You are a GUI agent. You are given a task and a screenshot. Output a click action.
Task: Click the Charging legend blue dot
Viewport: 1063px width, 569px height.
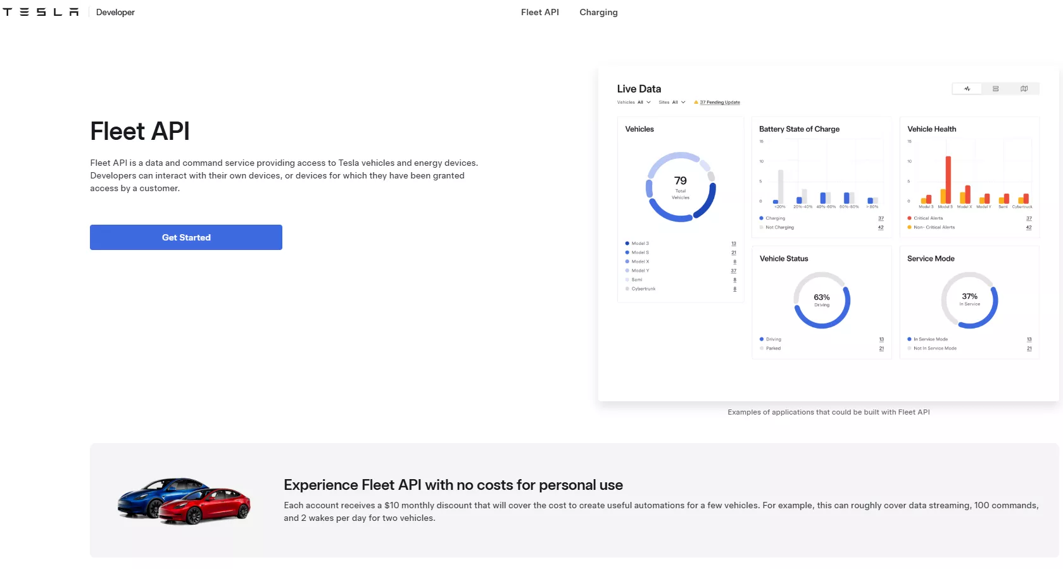(762, 218)
